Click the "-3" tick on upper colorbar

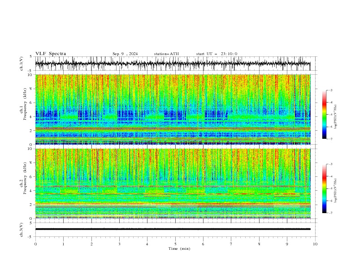tap(330, 90)
